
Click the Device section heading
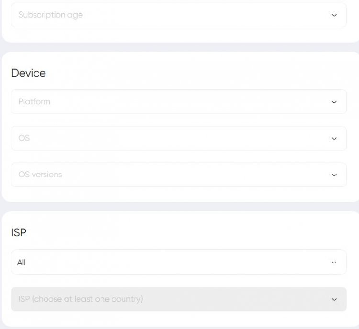click(x=28, y=73)
